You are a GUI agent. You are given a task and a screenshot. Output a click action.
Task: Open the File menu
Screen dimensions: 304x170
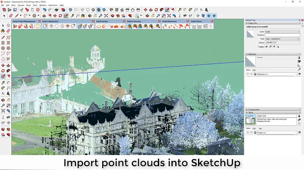[3, 5]
